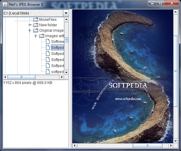Viewport: 181px width, 151px height.
Task: Close the Neil's JPEG Browser II window
Action: tap(172, 3)
